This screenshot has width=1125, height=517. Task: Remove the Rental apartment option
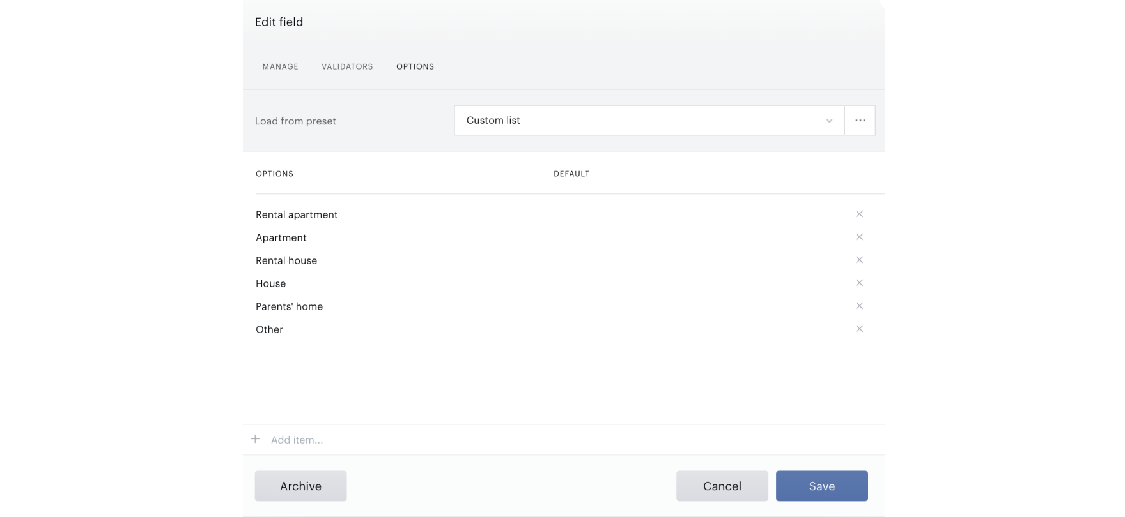click(859, 214)
